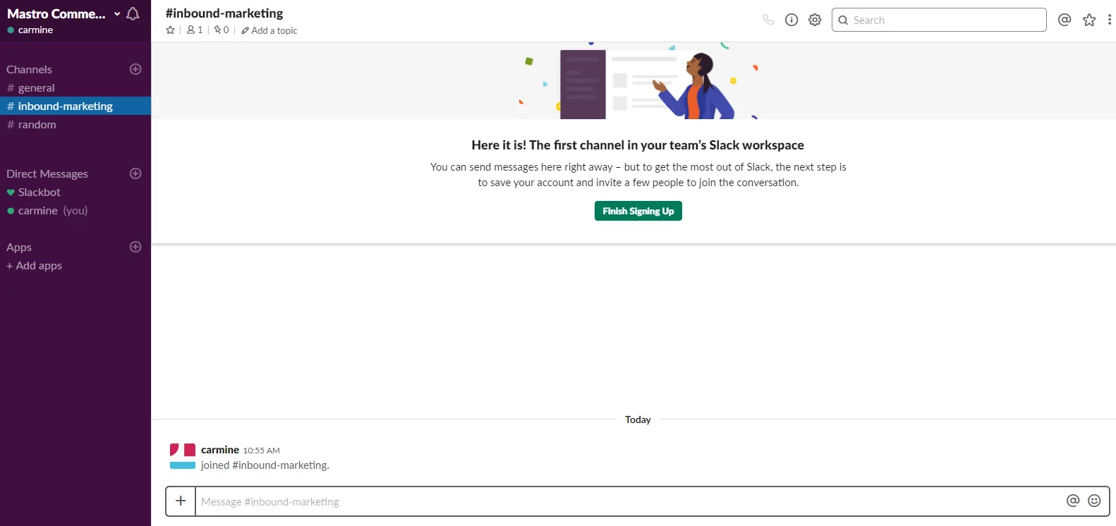Screen dimensions: 1116x526
Task: Expand the Mastro Comme... workspace menu
Action: pyautogui.click(x=63, y=13)
